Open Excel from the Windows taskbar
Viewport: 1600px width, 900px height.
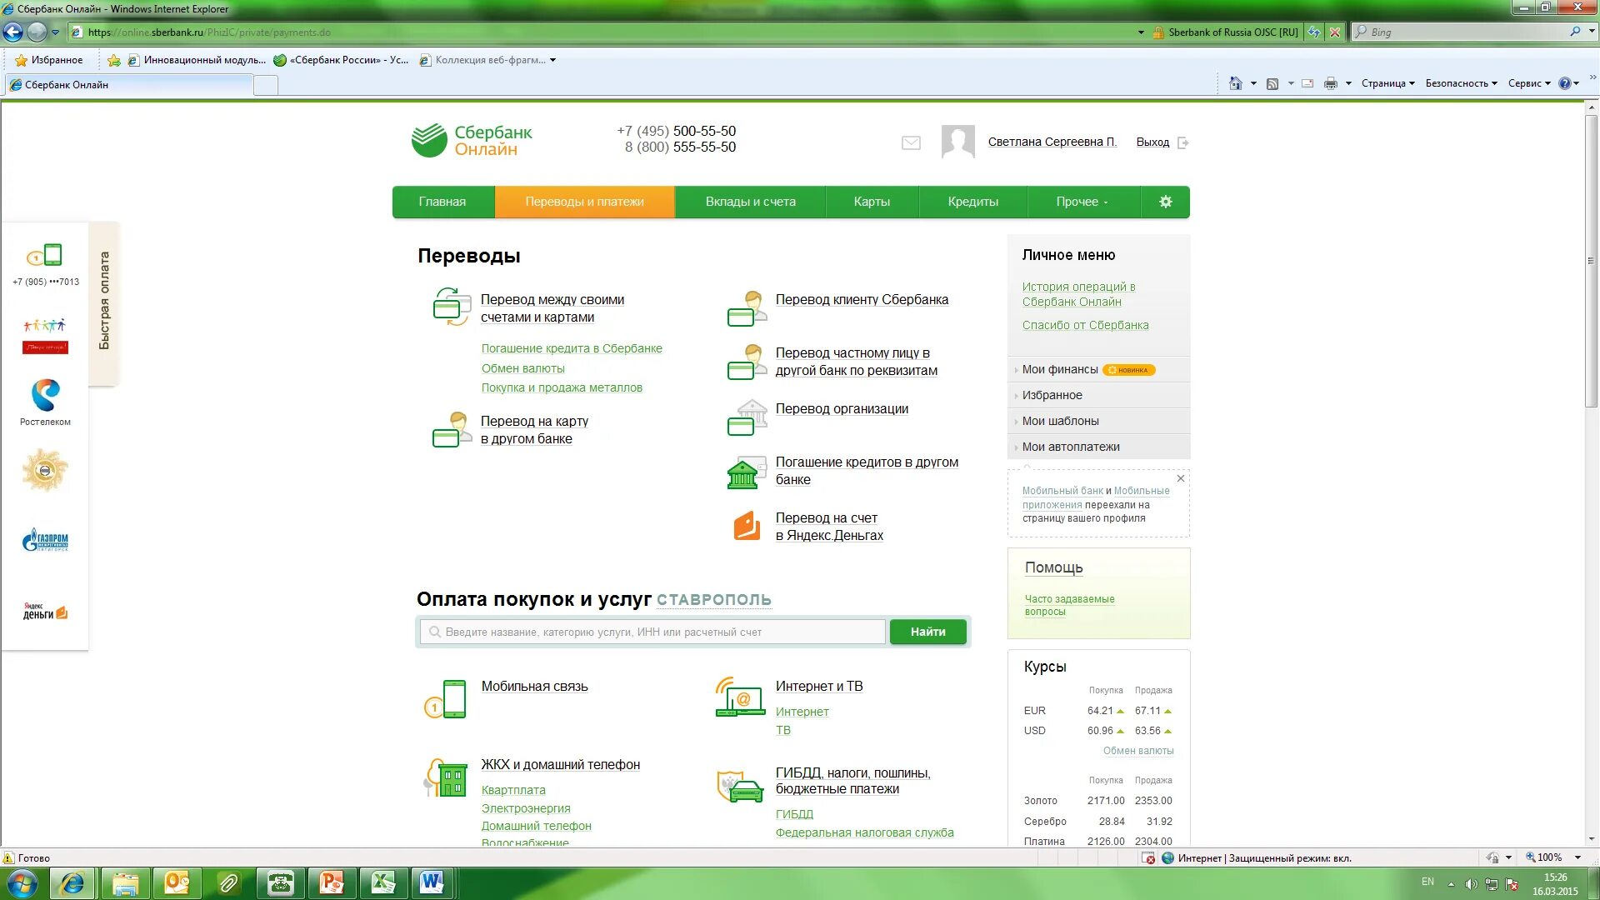(x=382, y=883)
